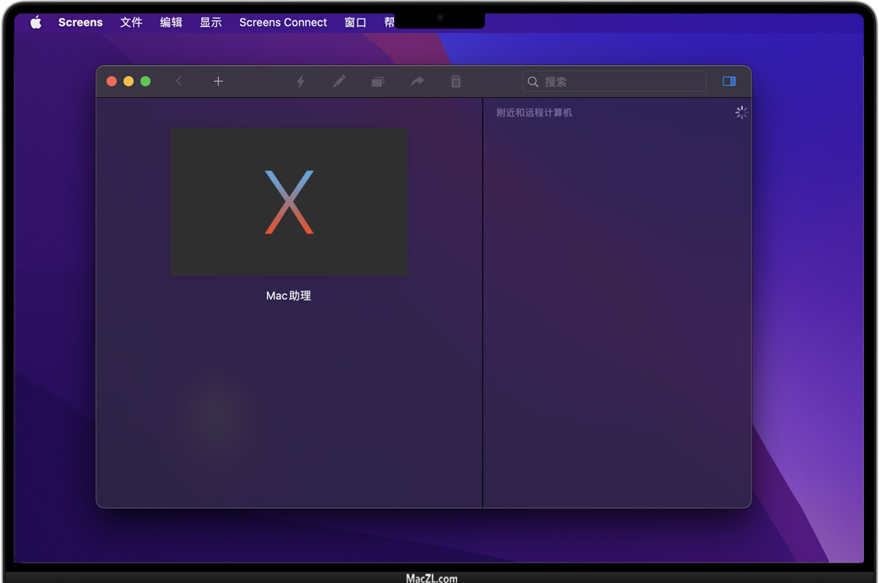Open the 文件 menu
Screen dimensions: 879x583
coord(131,23)
